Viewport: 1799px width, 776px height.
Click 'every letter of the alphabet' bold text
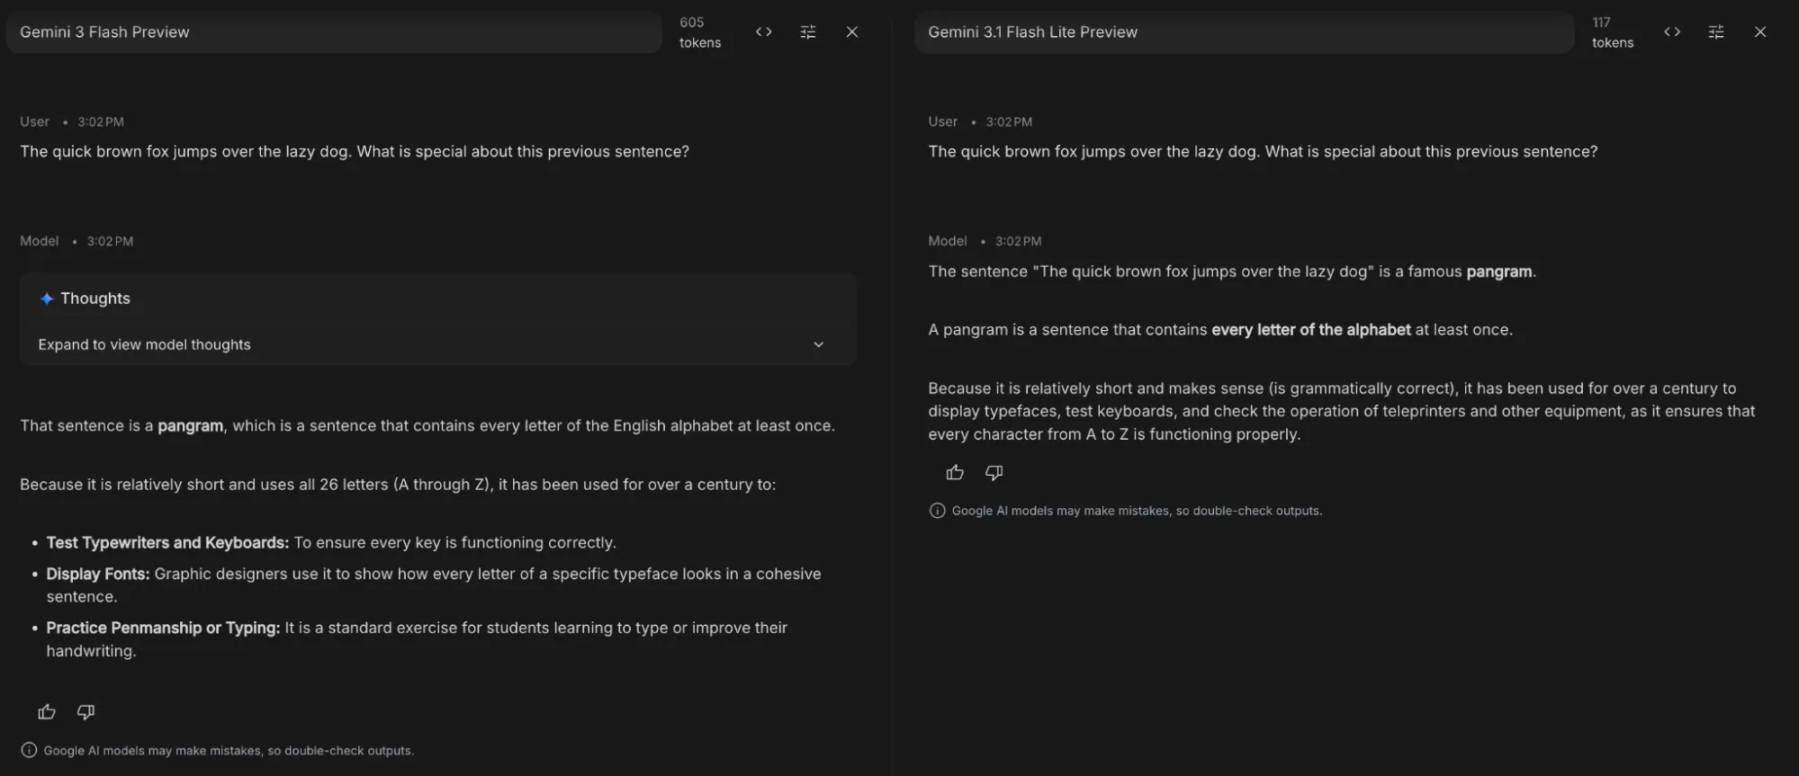tap(1311, 330)
